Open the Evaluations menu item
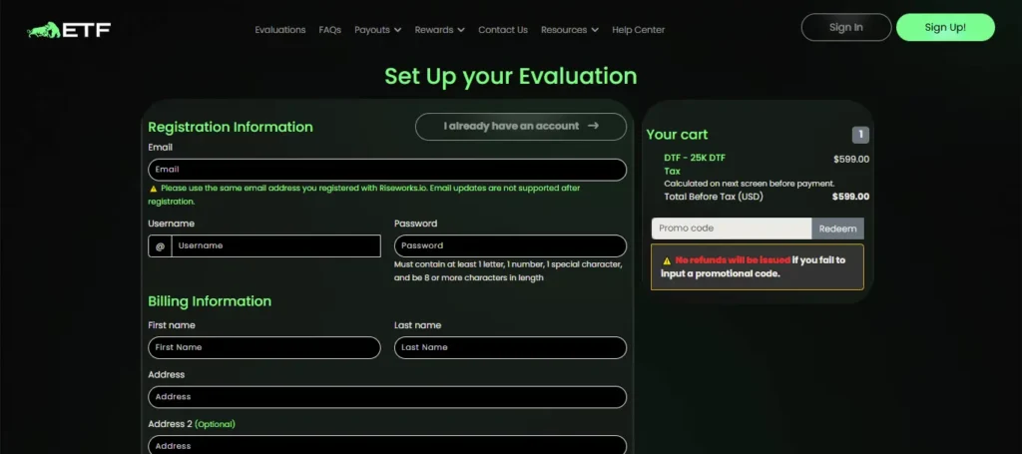 [280, 30]
